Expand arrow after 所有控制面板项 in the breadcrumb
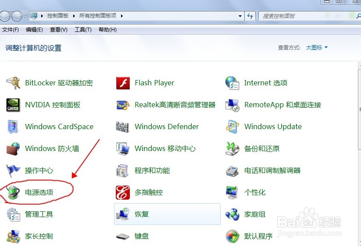 [x=122, y=16]
